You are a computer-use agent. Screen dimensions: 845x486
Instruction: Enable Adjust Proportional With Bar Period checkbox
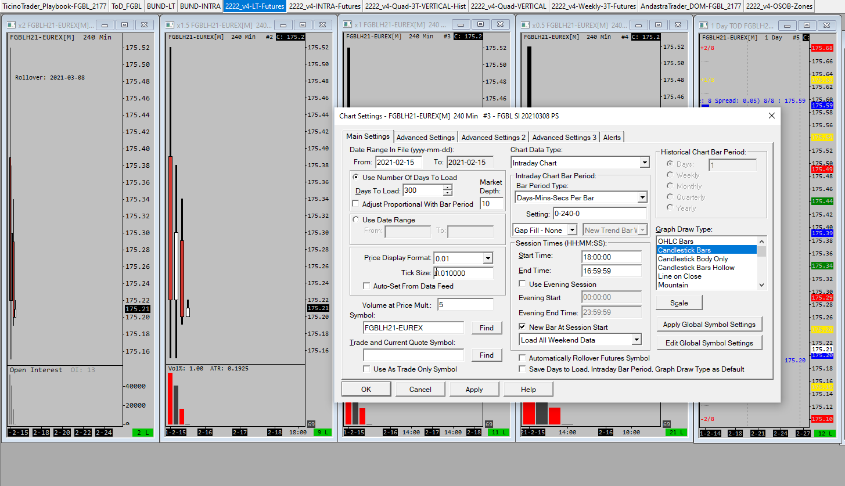356,204
